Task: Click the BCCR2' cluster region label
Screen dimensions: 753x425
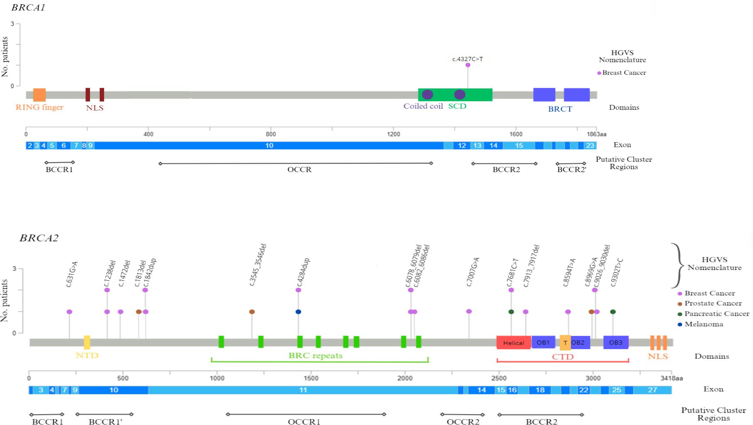Action: pyautogui.click(x=571, y=170)
